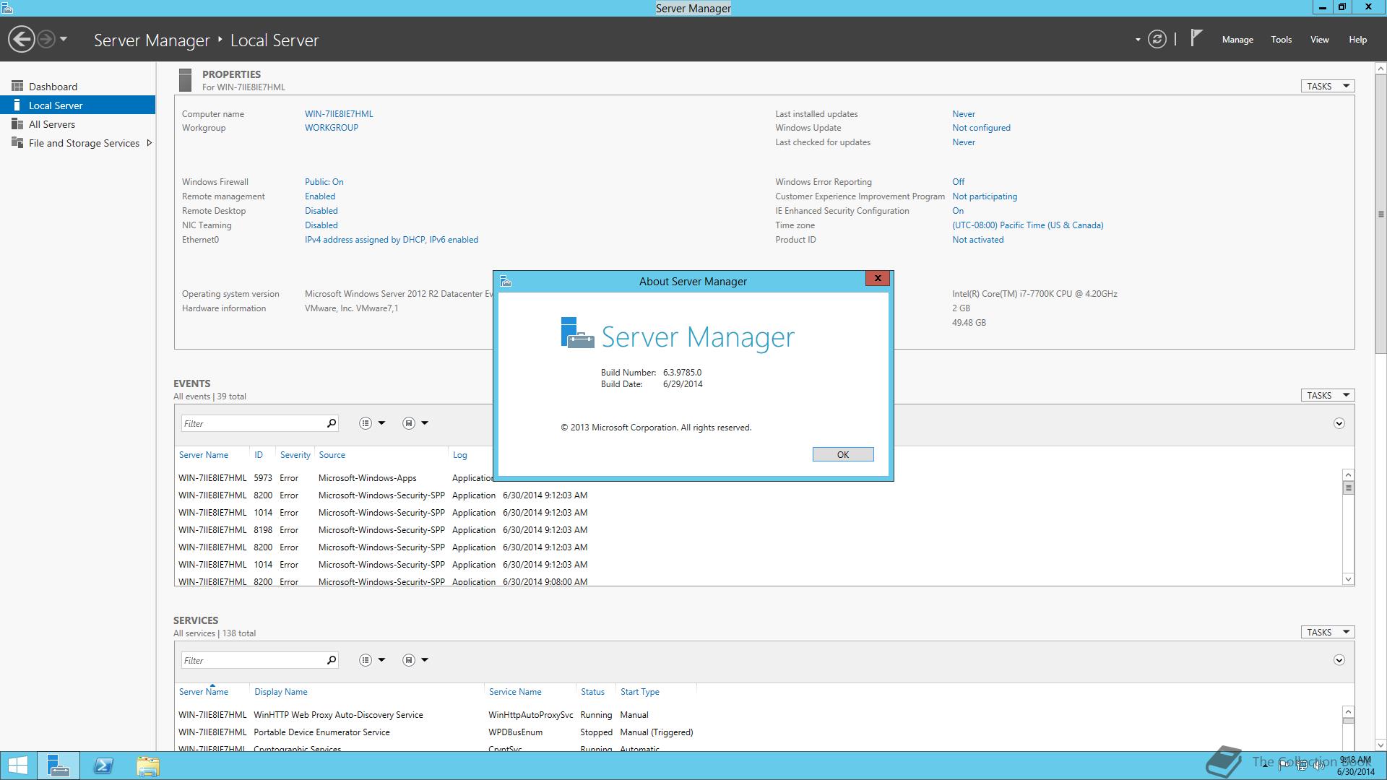Close the About Server Manager dialog

[x=878, y=279]
